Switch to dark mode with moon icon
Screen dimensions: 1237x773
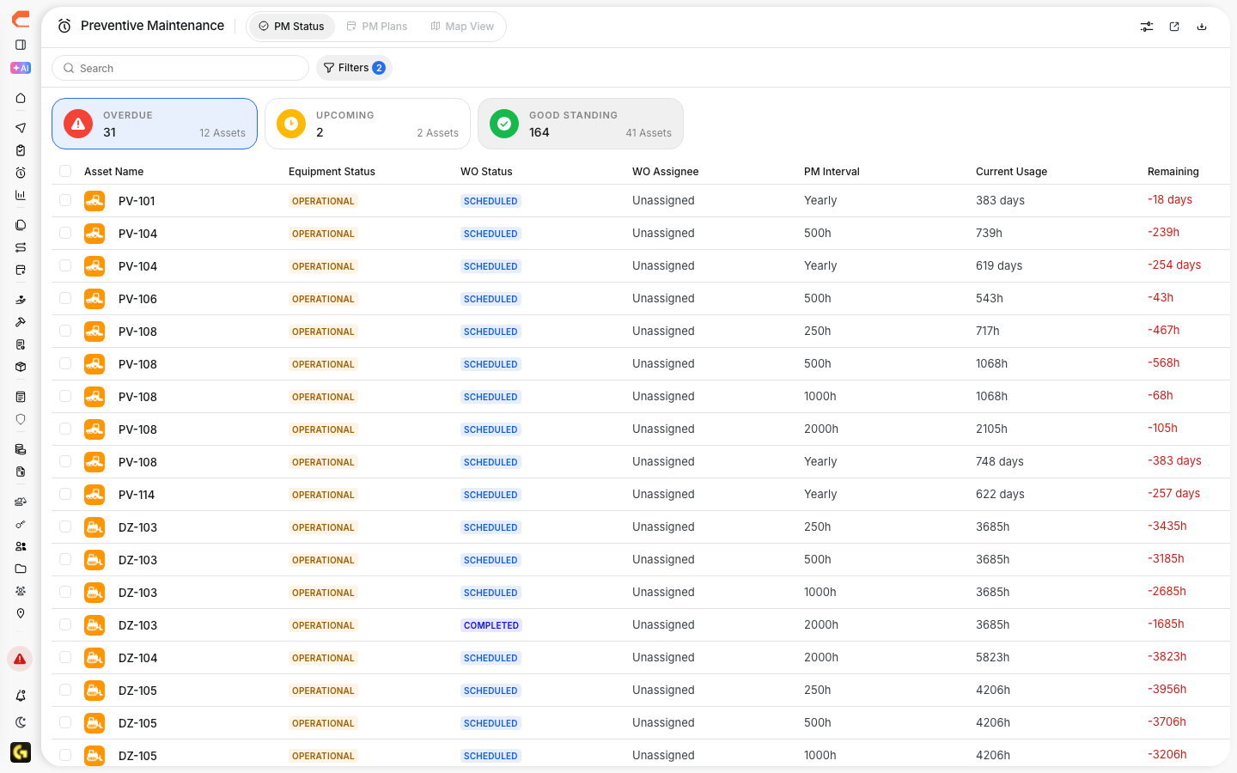click(x=21, y=722)
